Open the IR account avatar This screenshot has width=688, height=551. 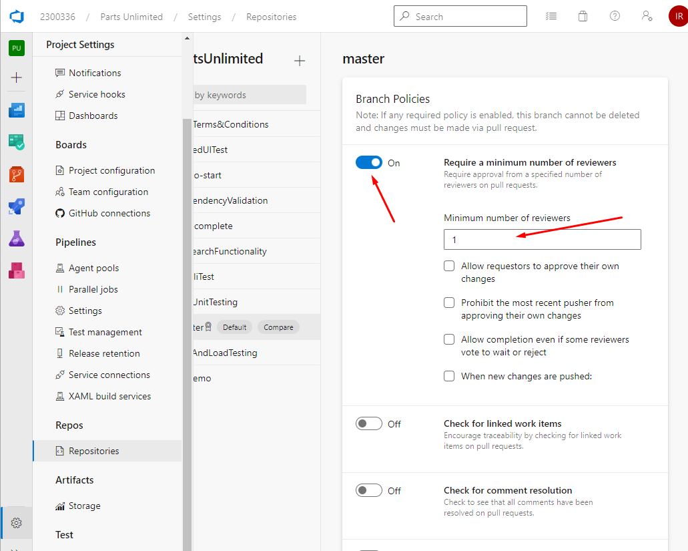click(x=679, y=16)
